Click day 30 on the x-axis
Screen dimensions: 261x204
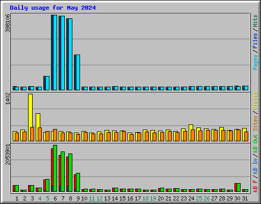[x=237, y=198]
